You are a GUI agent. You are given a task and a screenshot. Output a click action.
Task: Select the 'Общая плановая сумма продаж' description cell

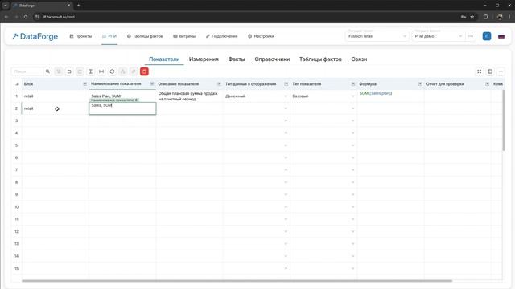190,96
